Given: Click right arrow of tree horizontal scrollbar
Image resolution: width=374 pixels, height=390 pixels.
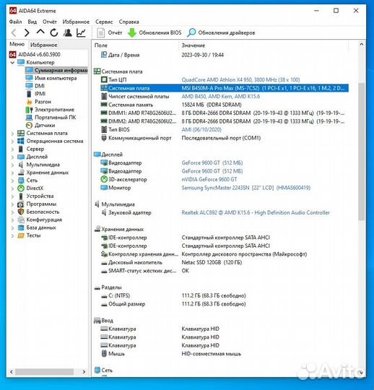Looking at the screenshot, I should point(84,372).
